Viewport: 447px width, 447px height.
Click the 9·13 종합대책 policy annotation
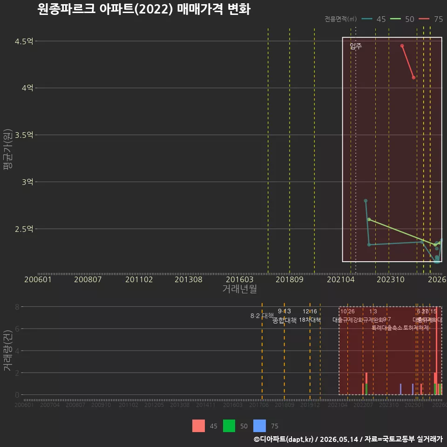pyautogui.click(x=284, y=316)
